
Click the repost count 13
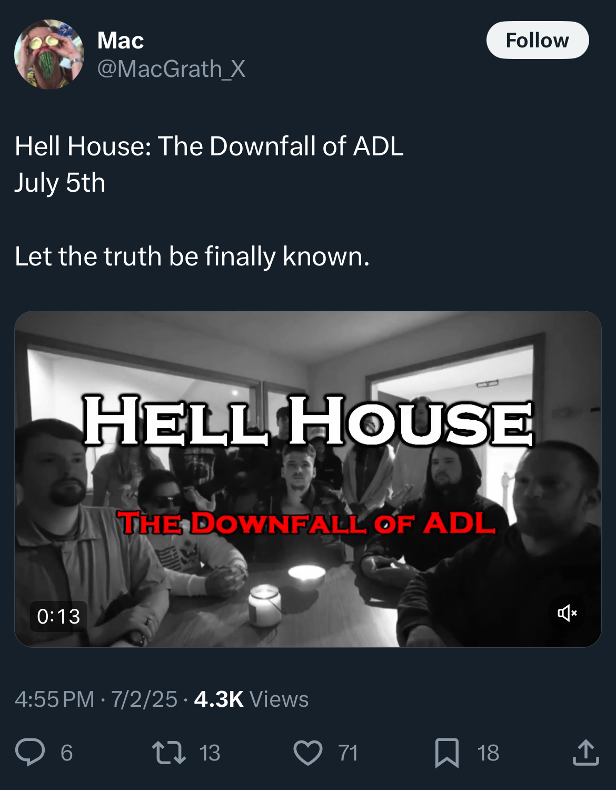click(210, 753)
